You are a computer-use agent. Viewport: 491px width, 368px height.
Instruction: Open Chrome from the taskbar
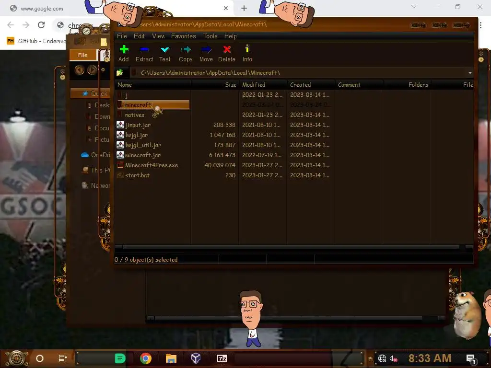tap(146, 358)
